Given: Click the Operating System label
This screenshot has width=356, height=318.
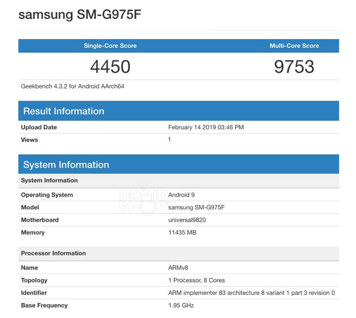Looking at the screenshot, I should point(47,195).
